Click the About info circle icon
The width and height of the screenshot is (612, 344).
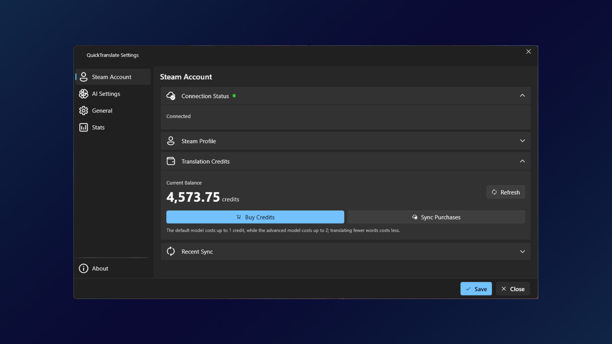(x=84, y=269)
